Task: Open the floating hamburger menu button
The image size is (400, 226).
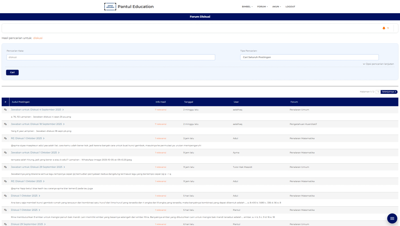Action: tap(392, 218)
